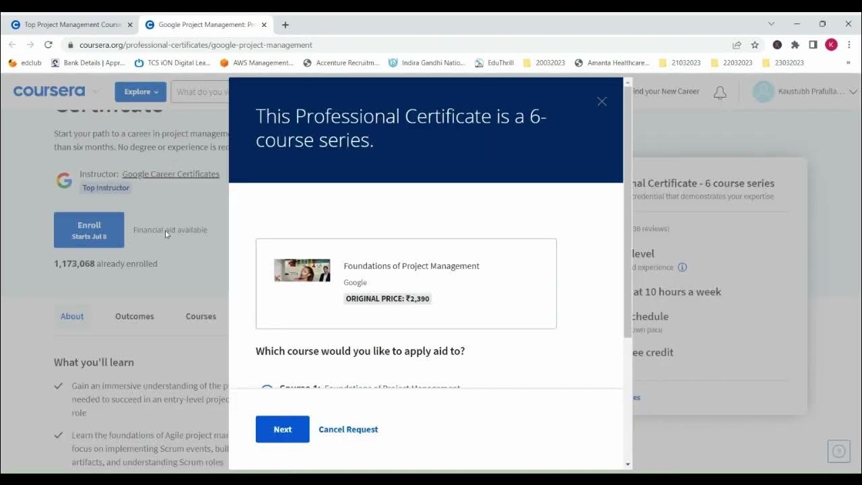Viewport: 862px width, 485px height.
Task: Click the address bar URL
Action: click(195, 45)
